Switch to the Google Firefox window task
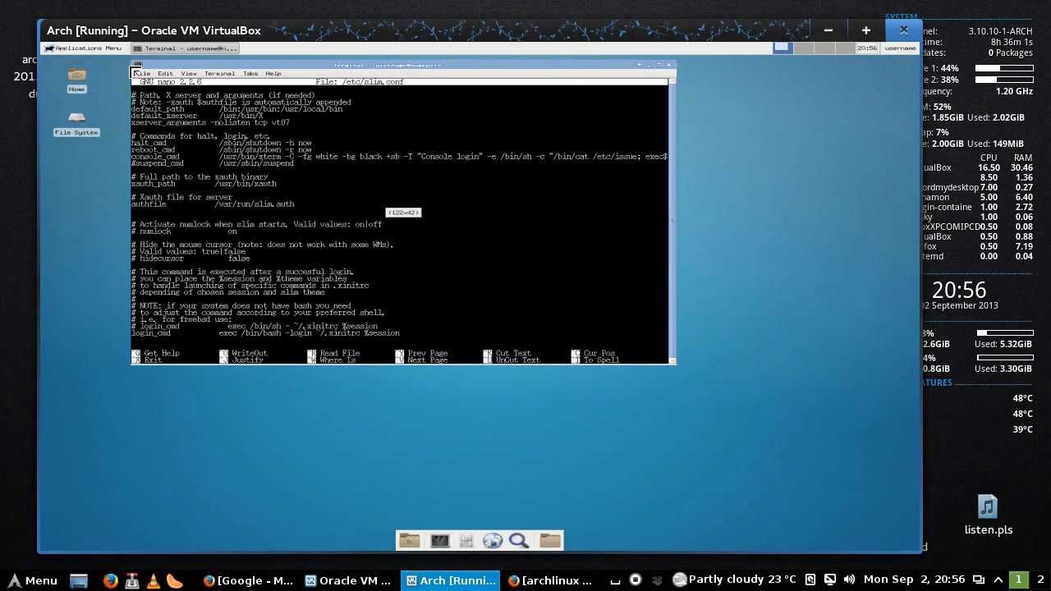The width and height of the screenshot is (1051, 591). [x=248, y=580]
